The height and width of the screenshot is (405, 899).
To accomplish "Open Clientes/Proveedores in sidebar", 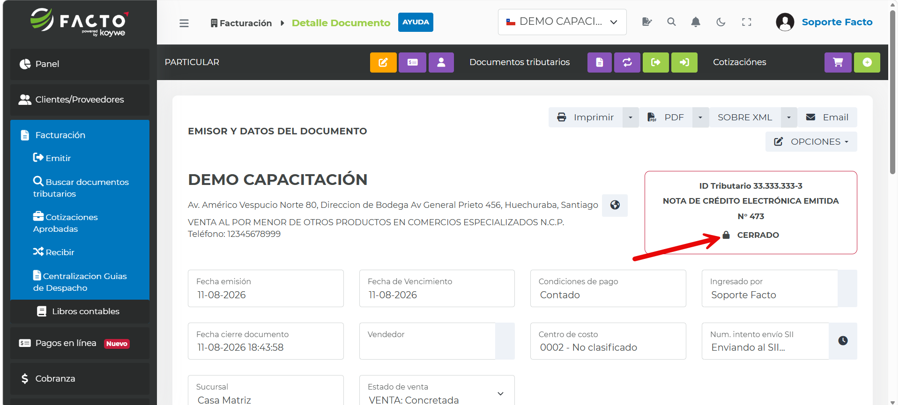I will 80,100.
